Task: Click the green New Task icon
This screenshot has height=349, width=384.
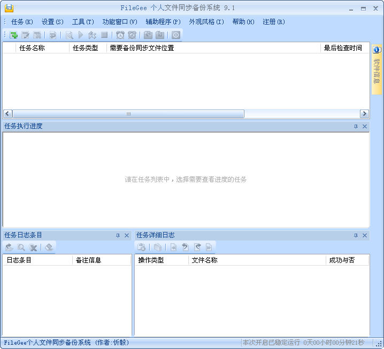Action: [x=14, y=35]
